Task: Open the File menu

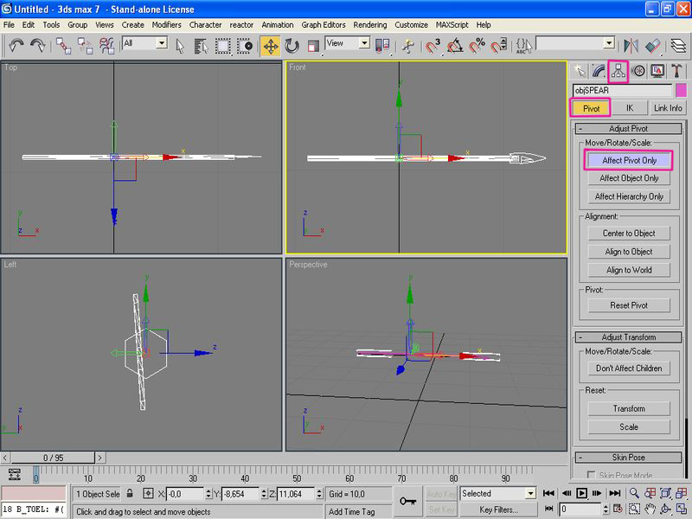Action: pos(9,25)
